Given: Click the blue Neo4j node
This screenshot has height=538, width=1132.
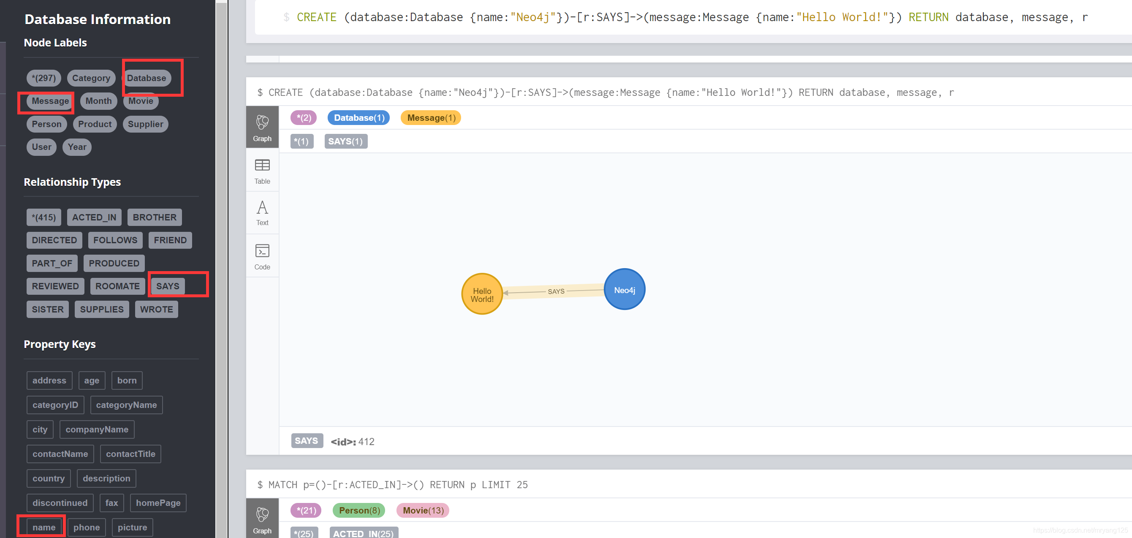Looking at the screenshot, I should click(x=624, y=290).
